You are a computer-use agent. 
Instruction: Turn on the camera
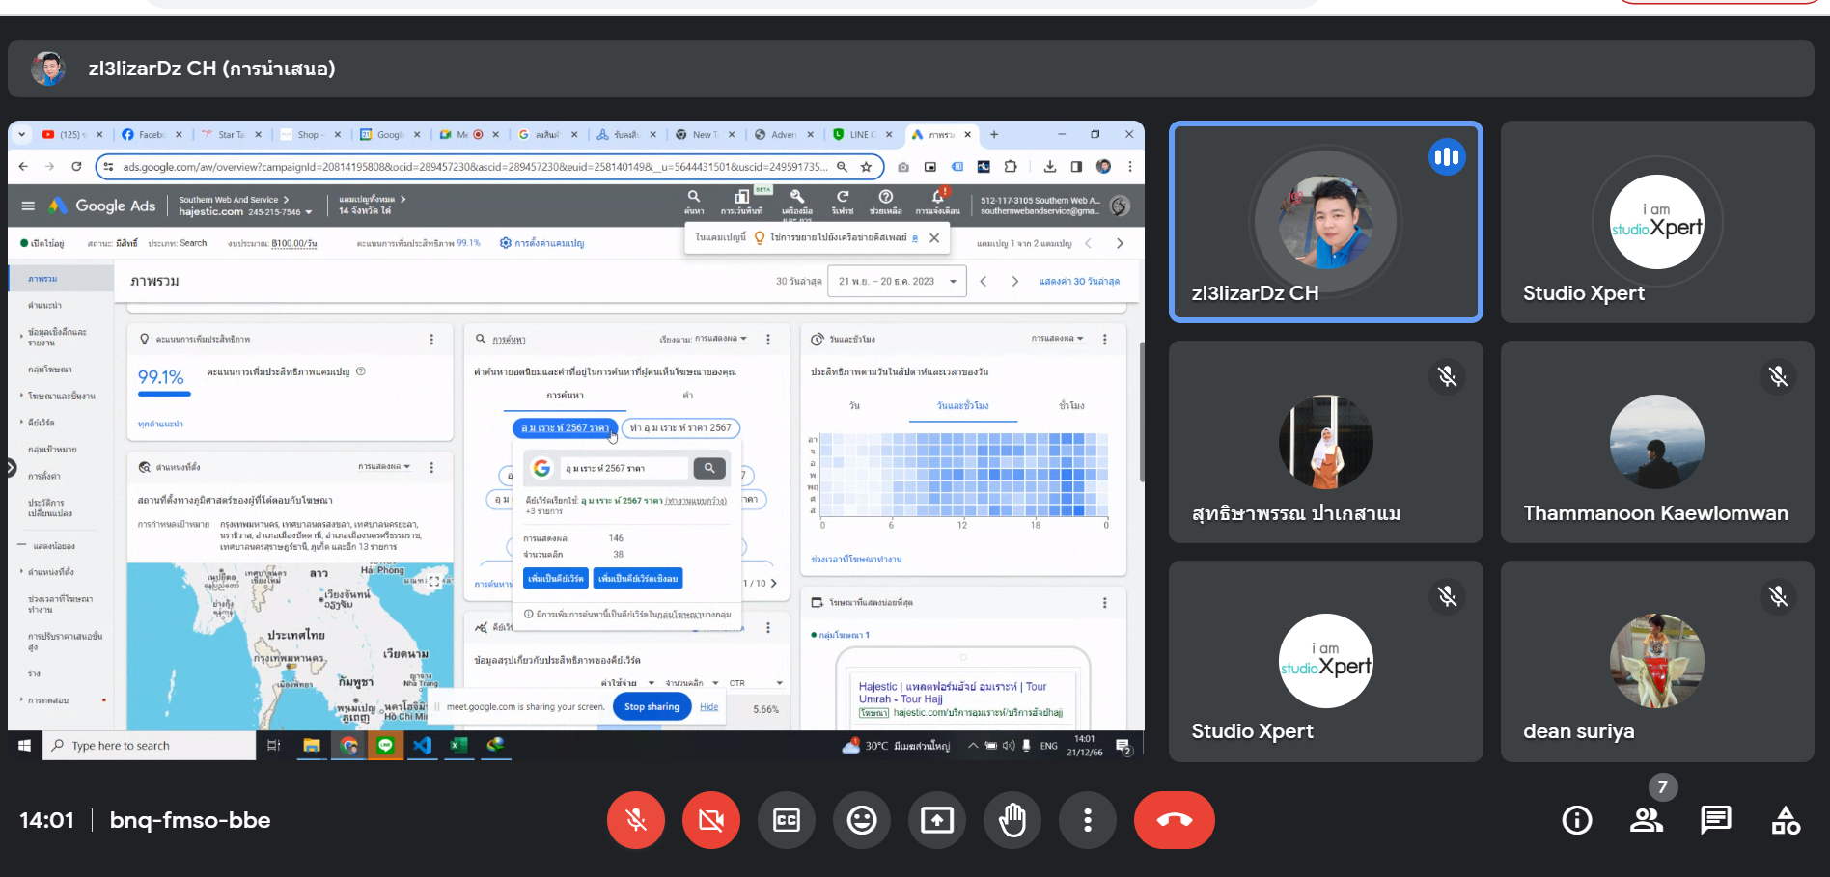coord(710,820)
